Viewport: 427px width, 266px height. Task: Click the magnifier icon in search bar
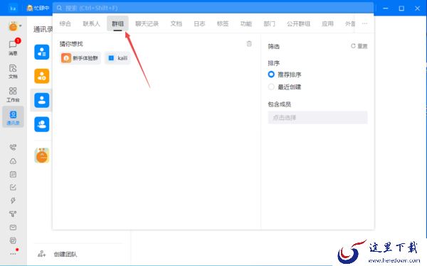(x=59, y=8)
